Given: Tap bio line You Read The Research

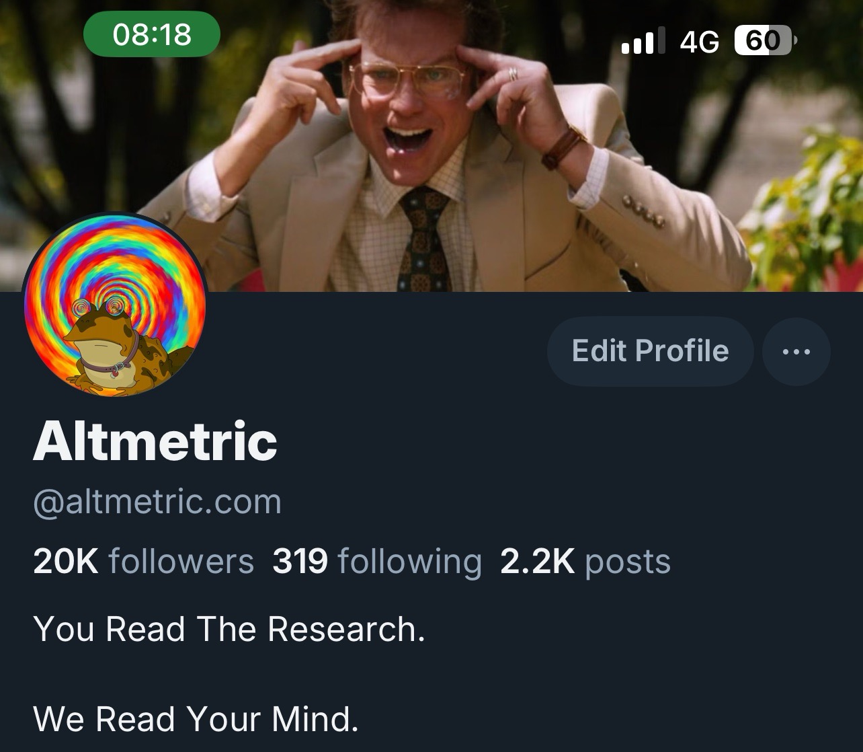Looking at the screenshot, I should pyautogui.click(x=229, y=630).
